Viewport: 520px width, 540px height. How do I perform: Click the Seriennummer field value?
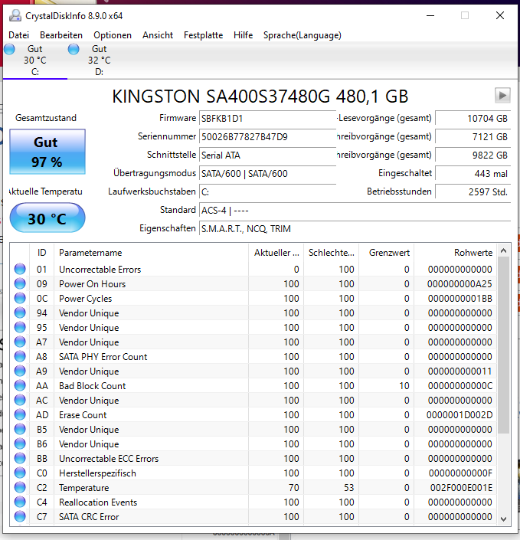click(267, 136)
